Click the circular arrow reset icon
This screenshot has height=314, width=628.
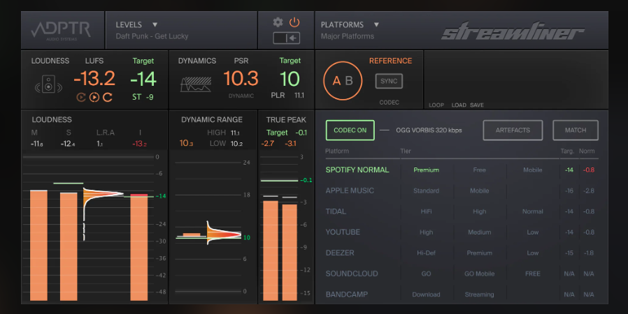click(x=108, y=97)
